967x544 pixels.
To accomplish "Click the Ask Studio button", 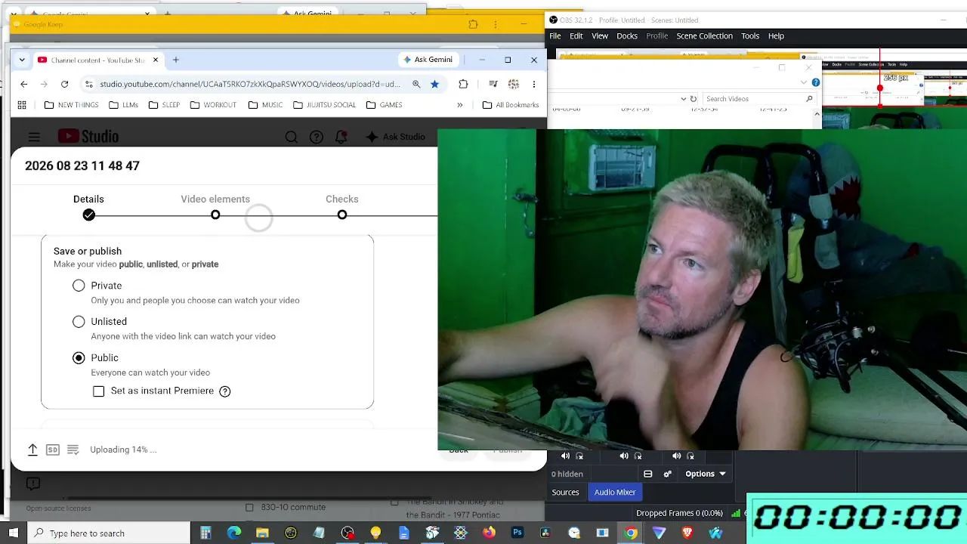I will point(394,137).
